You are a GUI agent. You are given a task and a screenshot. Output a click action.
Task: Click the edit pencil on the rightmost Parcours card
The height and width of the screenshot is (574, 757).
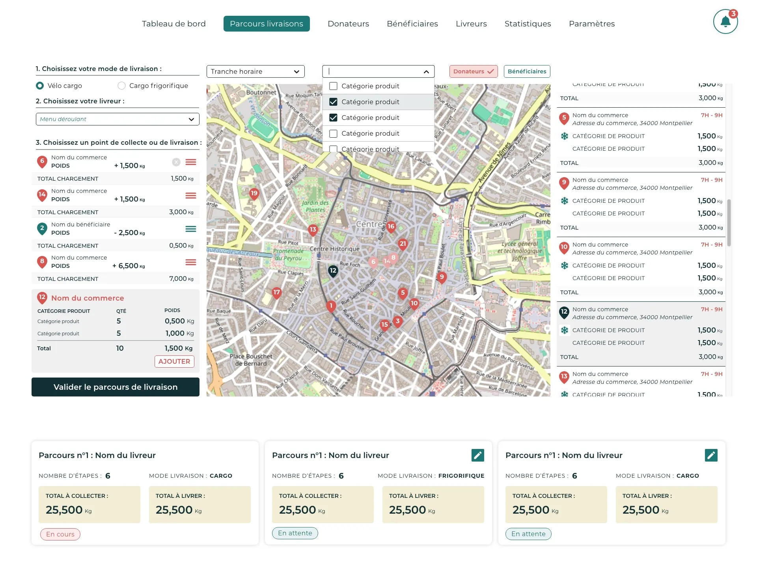click(x=711, y=455)
